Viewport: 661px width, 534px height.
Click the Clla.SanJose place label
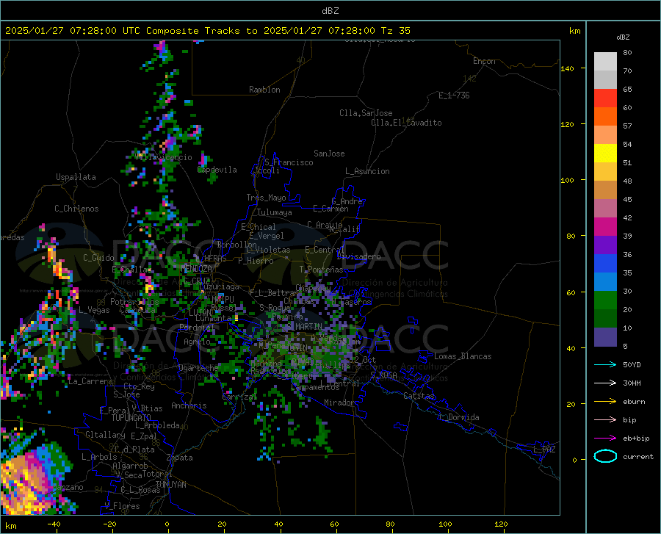point(366,113)
